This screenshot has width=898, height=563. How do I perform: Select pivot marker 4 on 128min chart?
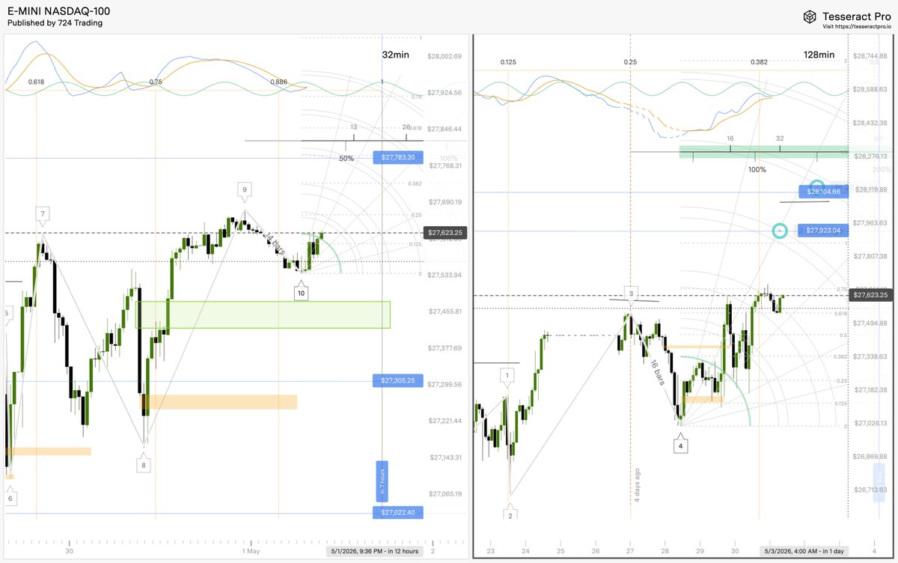click(680, 446)
